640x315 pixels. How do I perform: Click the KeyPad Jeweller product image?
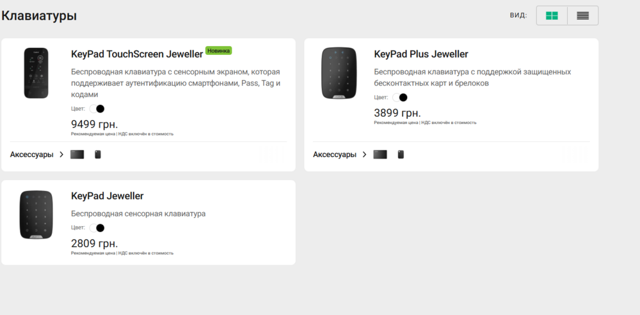[x=36, y=215]
